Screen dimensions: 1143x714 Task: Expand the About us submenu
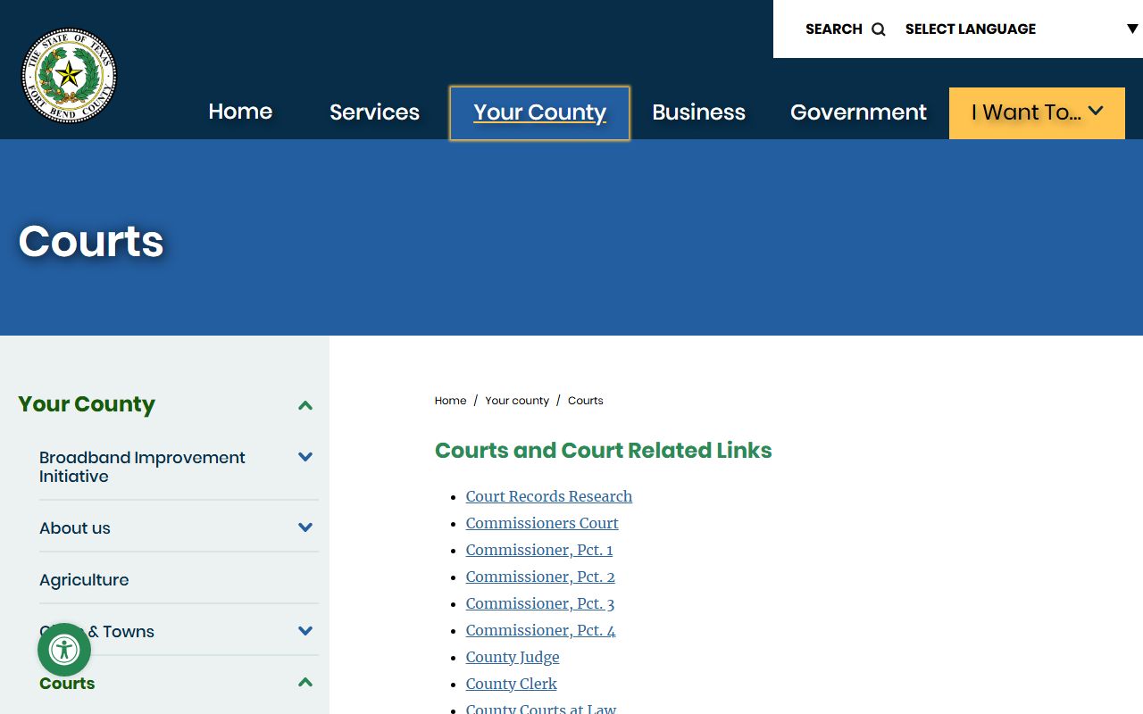[305, 527]
